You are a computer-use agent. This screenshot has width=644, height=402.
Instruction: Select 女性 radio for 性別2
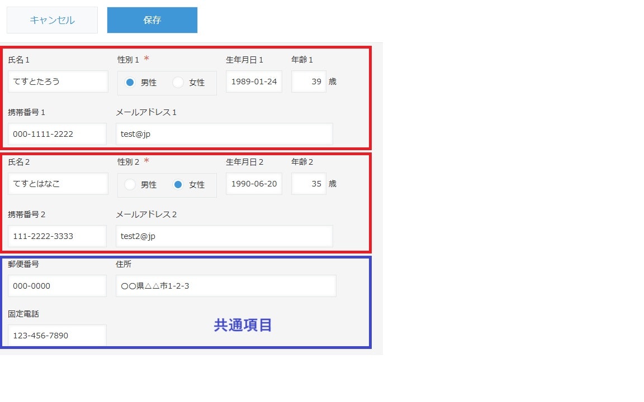[178, 185]
